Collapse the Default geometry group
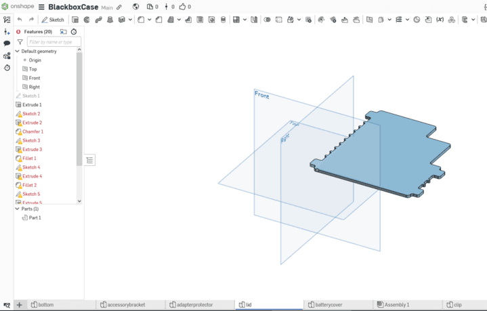This screenshot has height=311, width=487. point(18,51)
